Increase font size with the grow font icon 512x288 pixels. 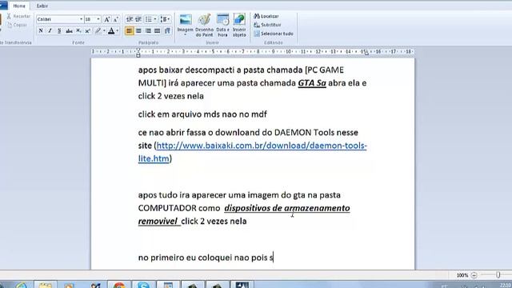coord(106,19)
